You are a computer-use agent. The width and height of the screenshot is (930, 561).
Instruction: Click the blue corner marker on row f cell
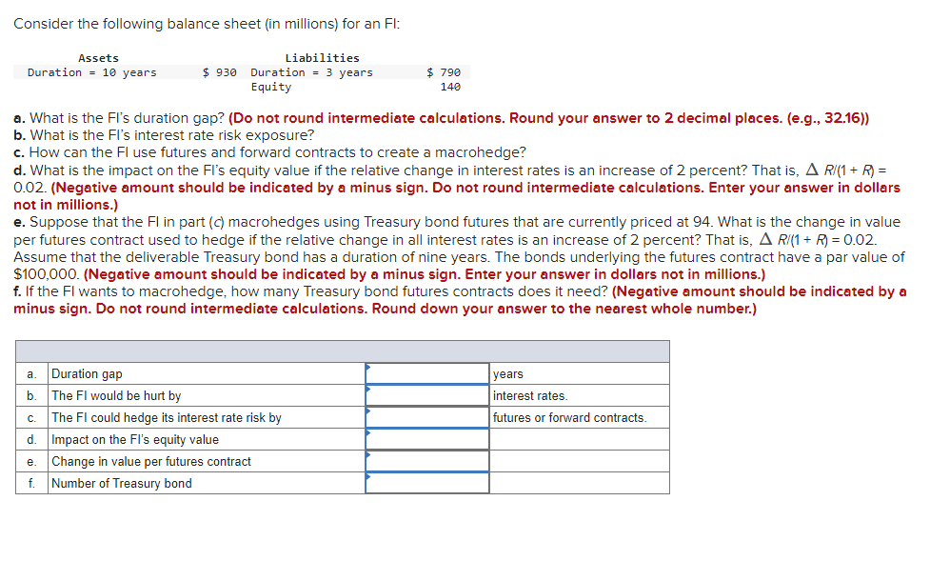pos(367,476)
